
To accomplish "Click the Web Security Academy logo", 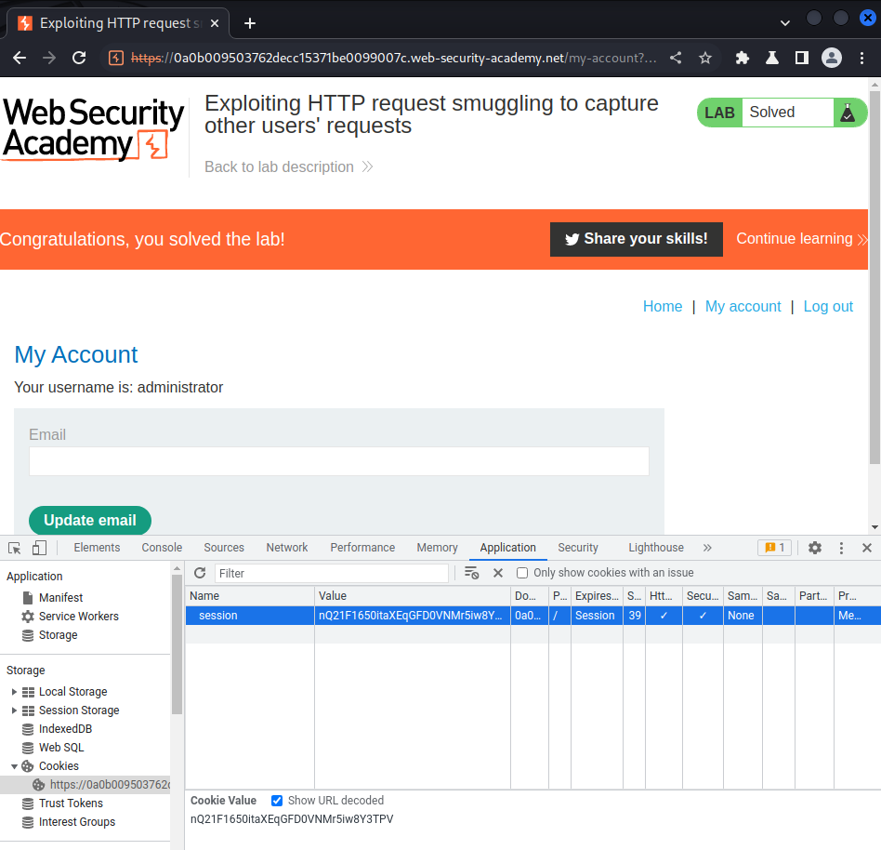I will [93, 128].
